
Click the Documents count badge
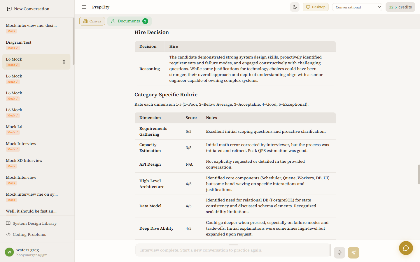pyautogui.click(x=145, y=21)
